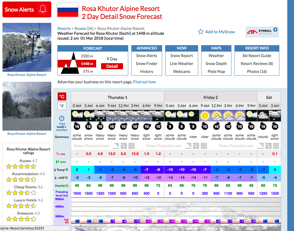The width and height of the screenshot is (294, 231).
Task: Open the snowy mountain photo thumbnail
Action: (x=27, y=106)
